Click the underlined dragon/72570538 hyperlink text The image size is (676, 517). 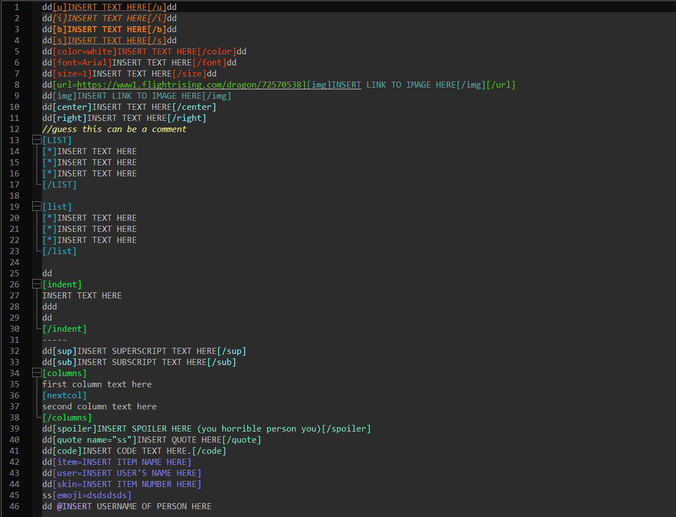pos(263,84)
